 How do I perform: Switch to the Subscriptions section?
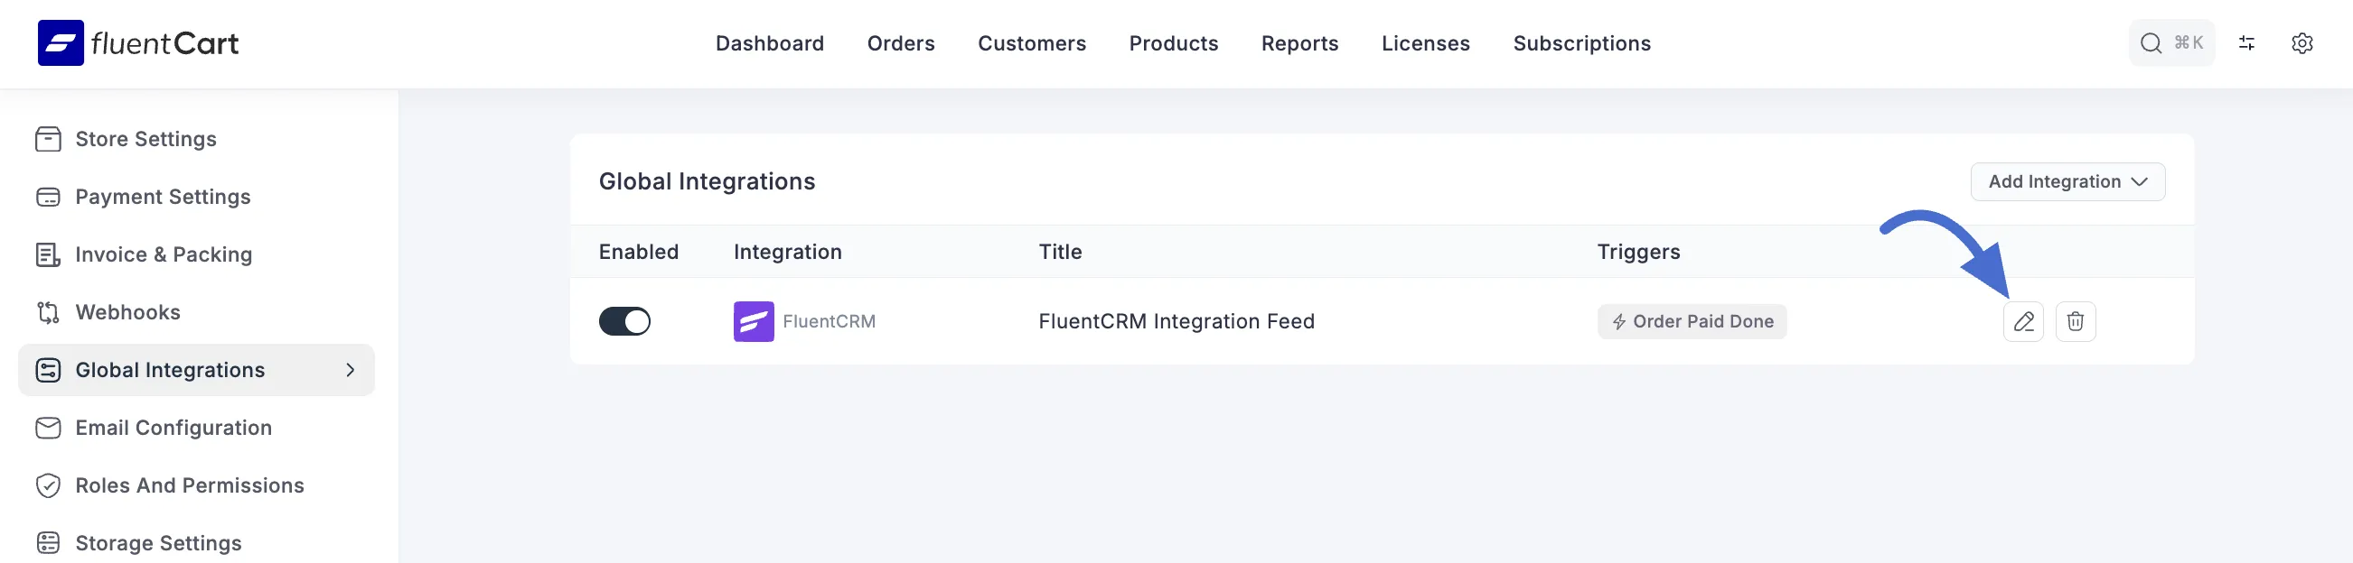[1582, 43]
